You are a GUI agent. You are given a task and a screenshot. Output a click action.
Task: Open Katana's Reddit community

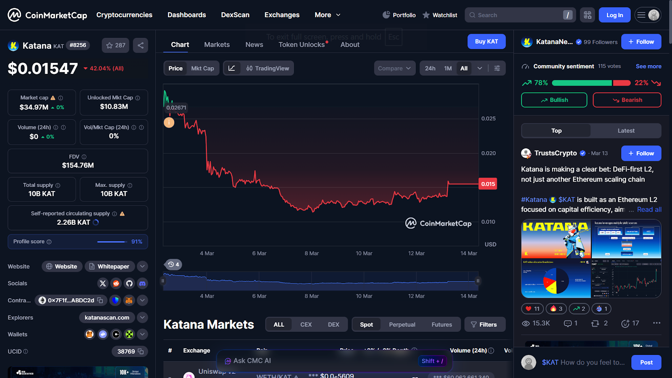(116, 283)
